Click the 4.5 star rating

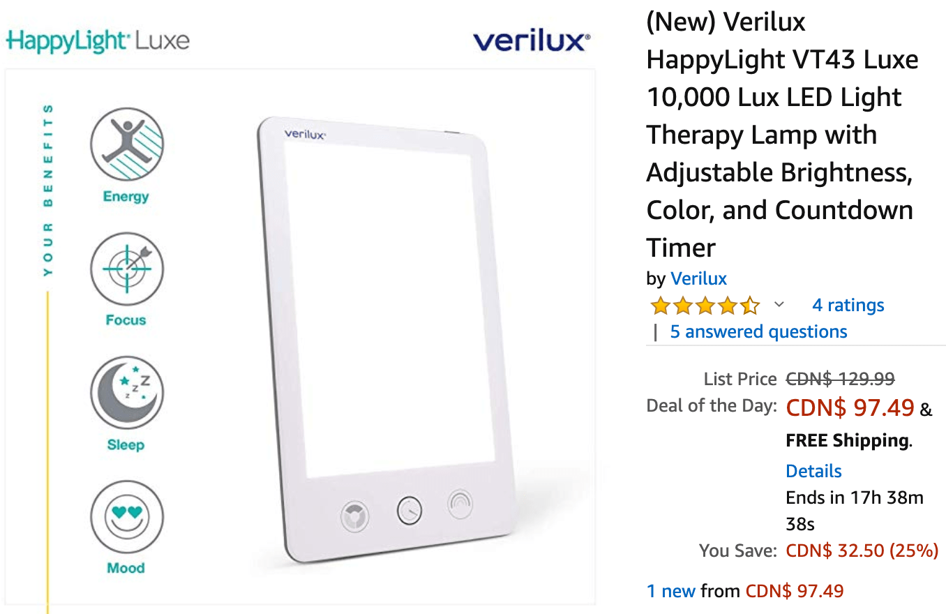coord(705,306)
